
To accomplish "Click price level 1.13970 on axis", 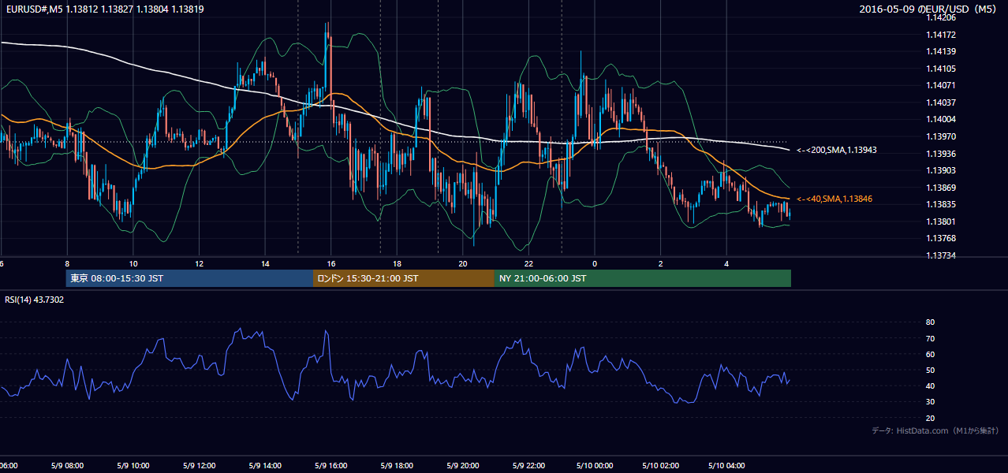I will (939, 136).
